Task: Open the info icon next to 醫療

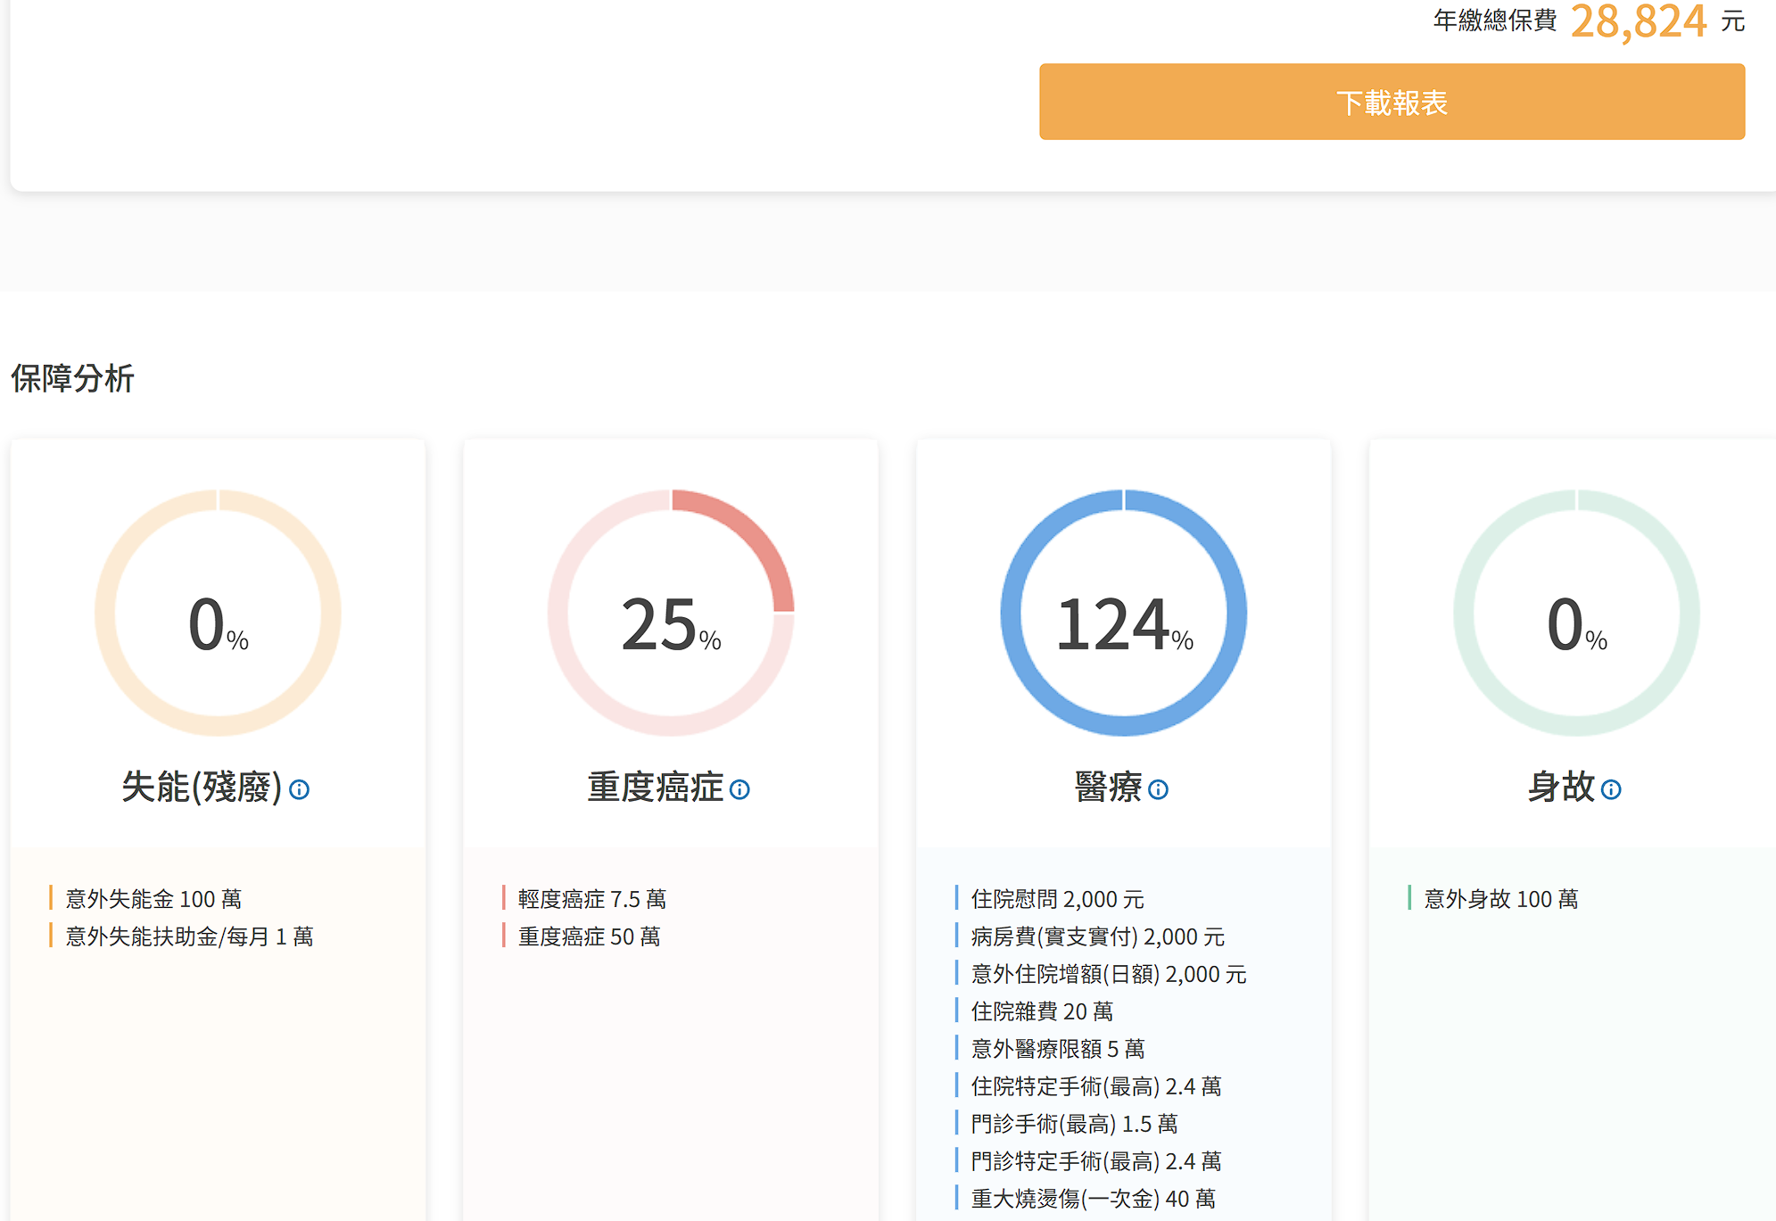Action: point(1158,789)
